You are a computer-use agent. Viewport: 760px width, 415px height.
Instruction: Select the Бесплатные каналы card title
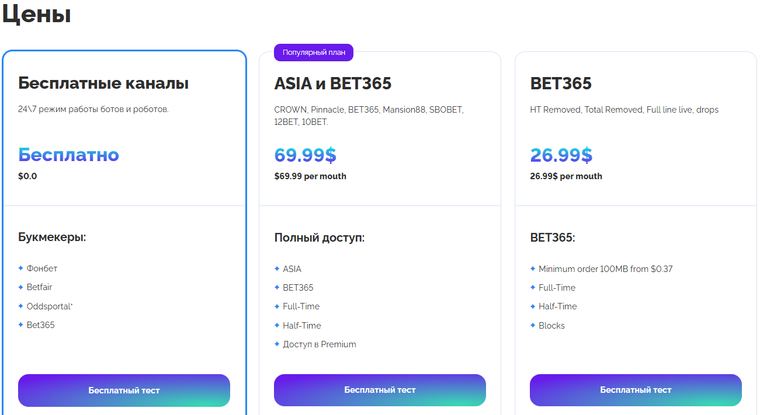[x=103, y=83]
